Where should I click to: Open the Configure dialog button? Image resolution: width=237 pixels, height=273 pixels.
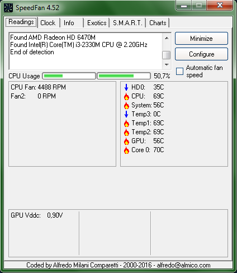(x=201, y=54)
